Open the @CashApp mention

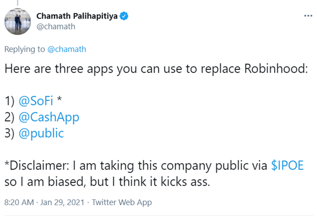coord(49,117)
